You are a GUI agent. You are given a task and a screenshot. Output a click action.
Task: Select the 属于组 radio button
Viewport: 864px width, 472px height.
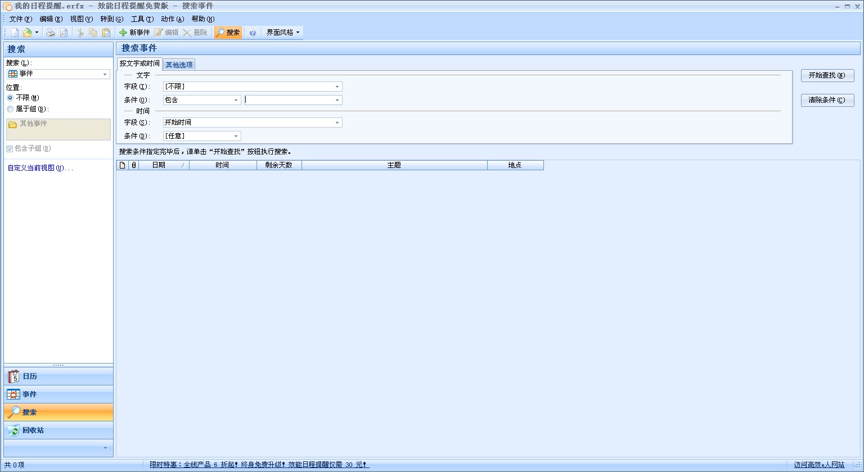(x=28, y=109)
